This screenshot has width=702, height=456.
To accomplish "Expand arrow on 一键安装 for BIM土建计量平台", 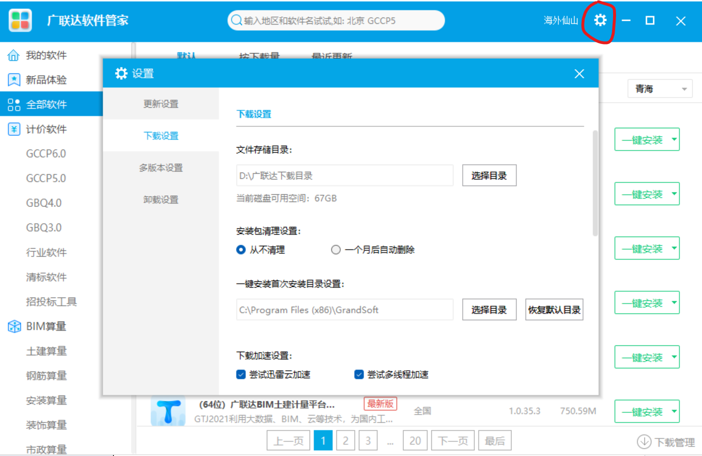I will pos(674,412).
